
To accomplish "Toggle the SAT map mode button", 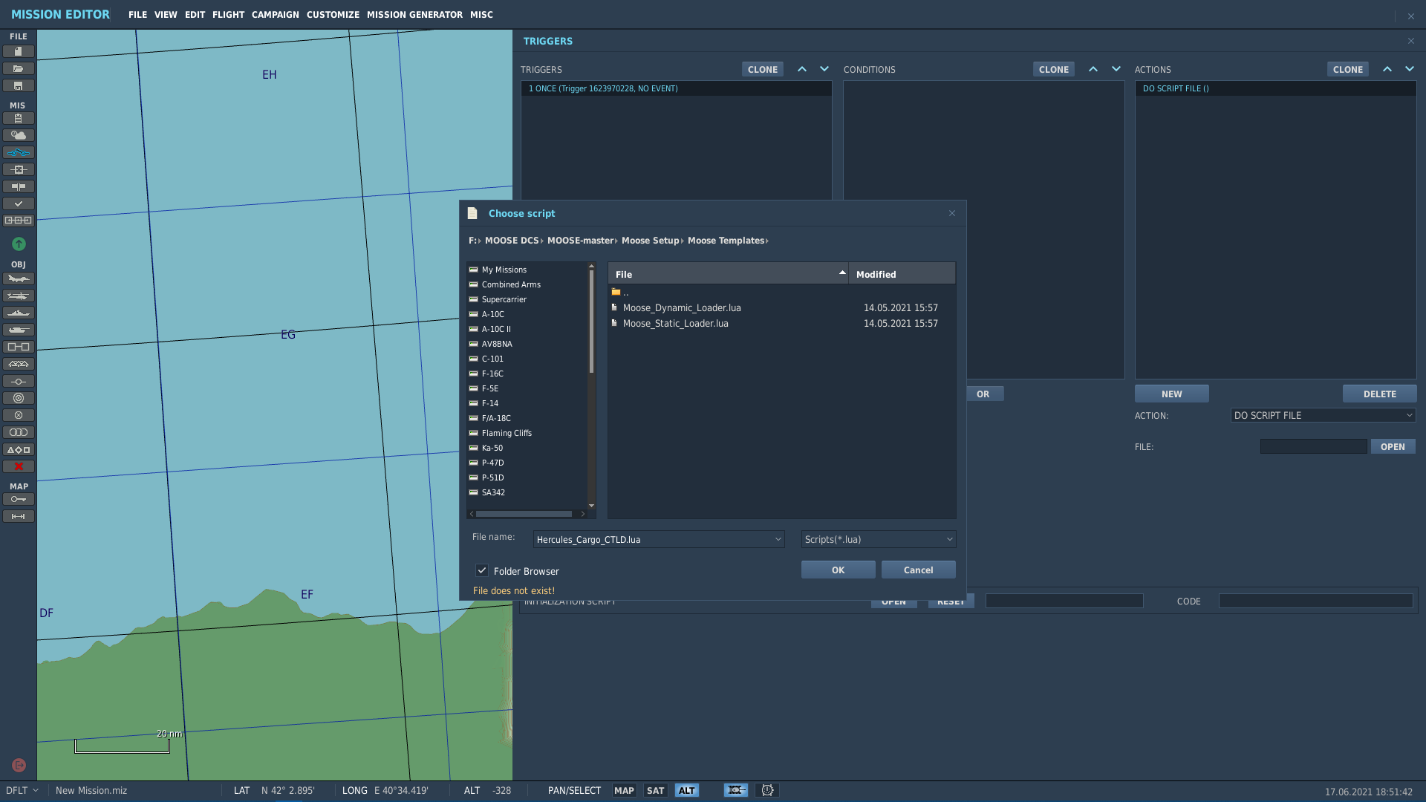I will pyautogui.click(x=655, y=790).
